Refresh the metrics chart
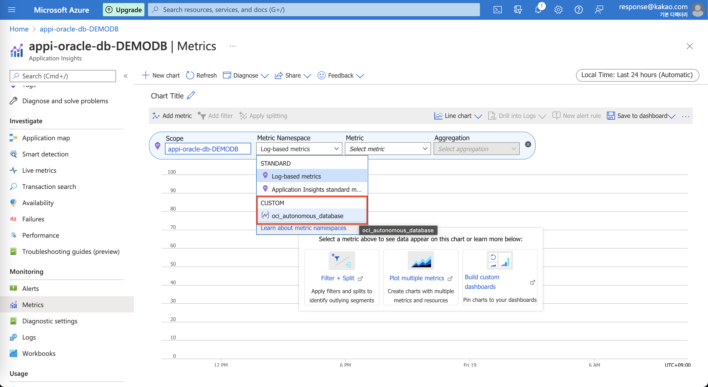 pyautogui.click(x=201, y=75)
